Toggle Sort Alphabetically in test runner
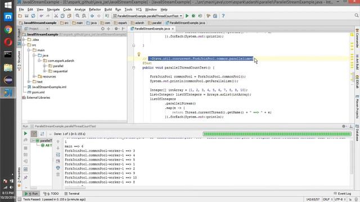Image resolution: width=360 pixels, height=202 pixels. pos(42,134)
